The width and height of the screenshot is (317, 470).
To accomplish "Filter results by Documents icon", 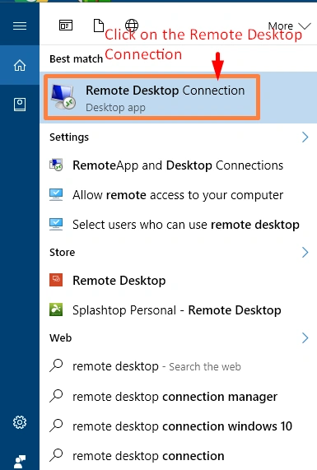I will (99, 26).
